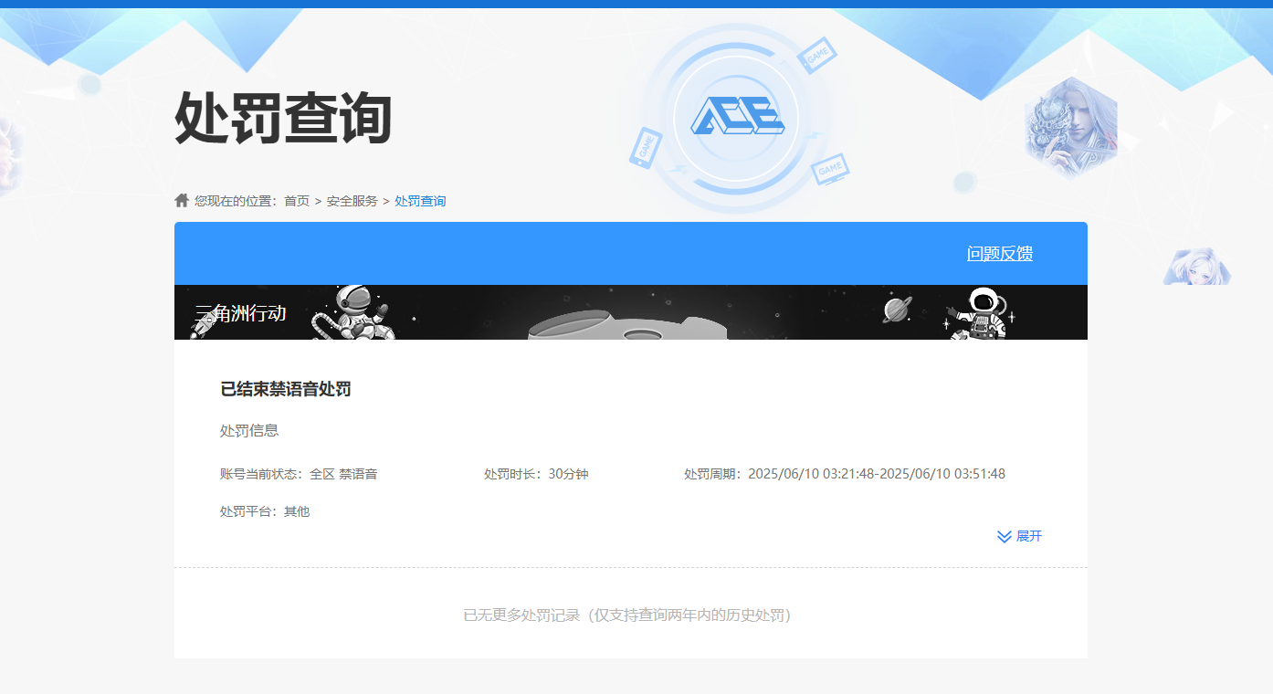Viewport: 1273px width, 694px height.
Task: Click the 处罚信息 label
Action: pyautogui.click(x=249, y=430)
